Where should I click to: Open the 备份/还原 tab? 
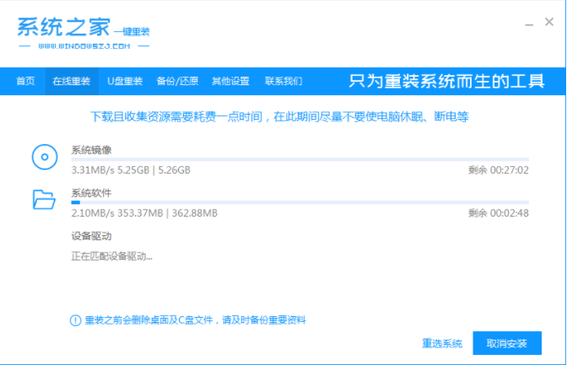(177, 82)
